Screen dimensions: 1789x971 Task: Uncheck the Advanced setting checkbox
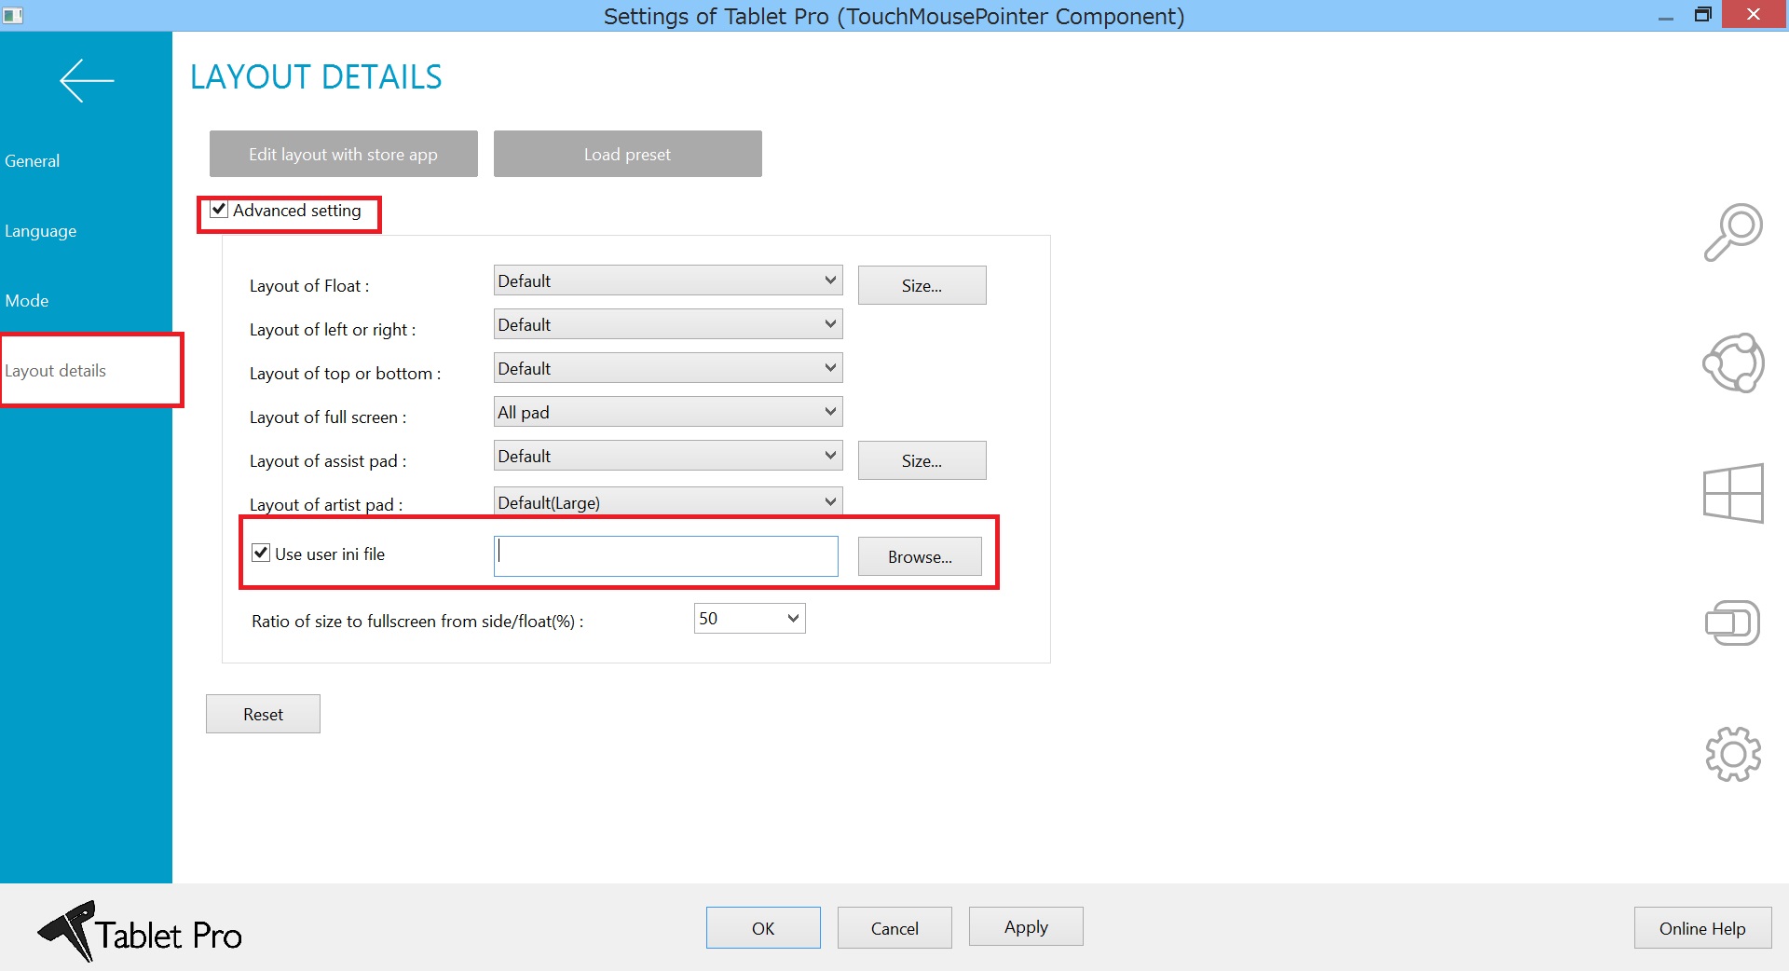click(x=218, y=211)
